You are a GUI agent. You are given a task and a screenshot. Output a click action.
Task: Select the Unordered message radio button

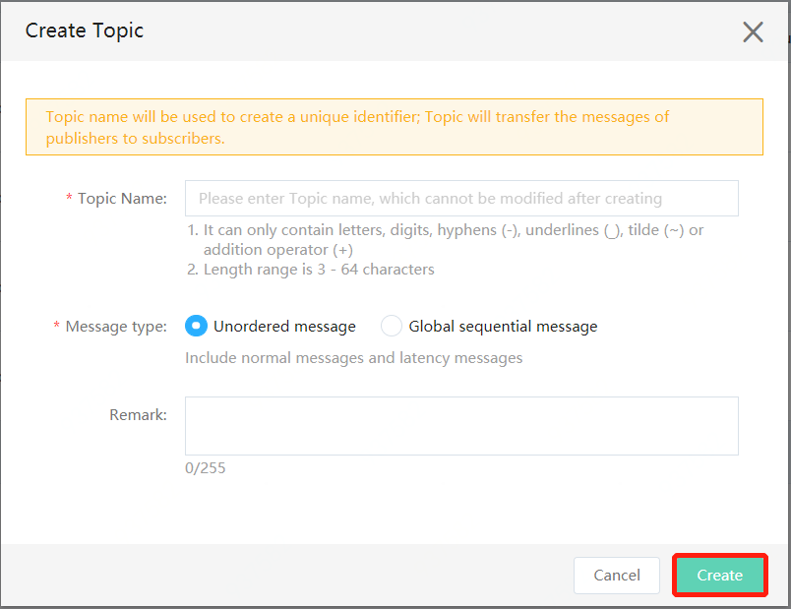pyautogui.click(x=196, y=326)
